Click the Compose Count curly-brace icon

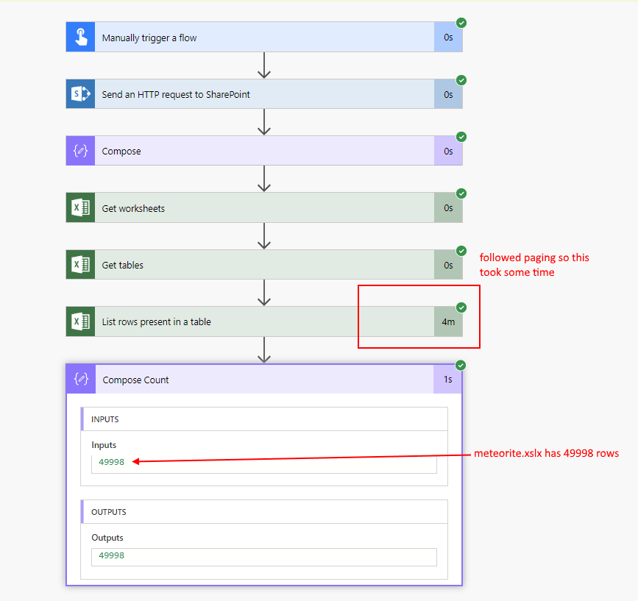point(82,380)
